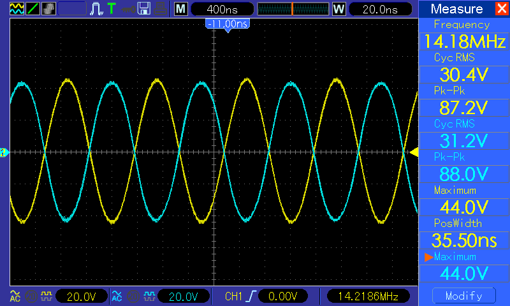Click the memory waveform position bar
The height and width of the screenshot is (306, 510).
(293, 9)
